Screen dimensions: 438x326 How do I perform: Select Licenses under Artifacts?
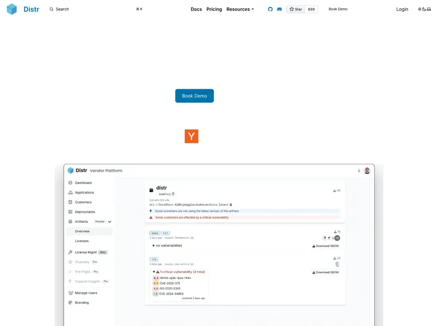coord(81,241)
